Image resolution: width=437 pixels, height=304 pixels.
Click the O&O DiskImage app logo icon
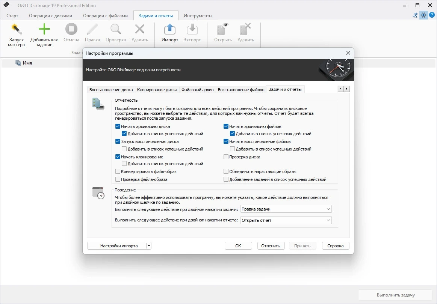(x=6, y=5)
